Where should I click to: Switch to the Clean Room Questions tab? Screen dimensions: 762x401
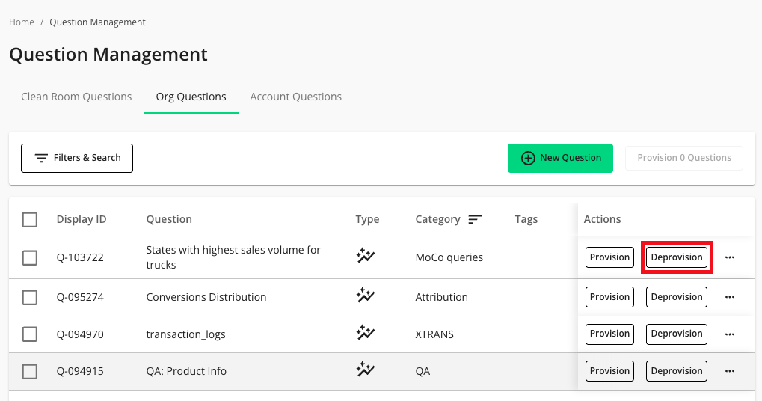(76, 97)
